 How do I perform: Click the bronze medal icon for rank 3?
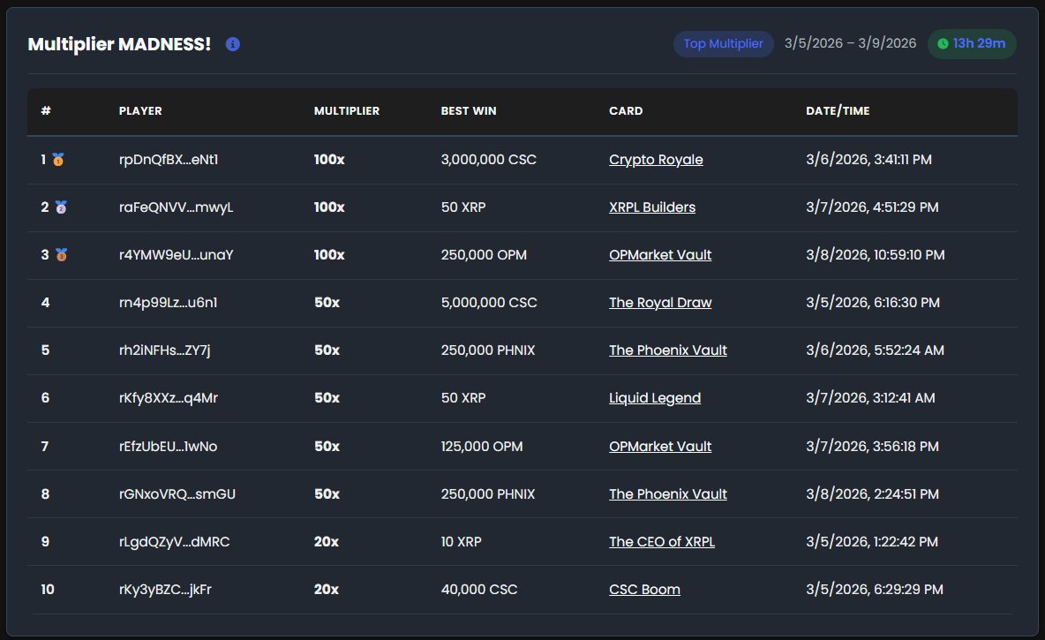click(61, 254)
